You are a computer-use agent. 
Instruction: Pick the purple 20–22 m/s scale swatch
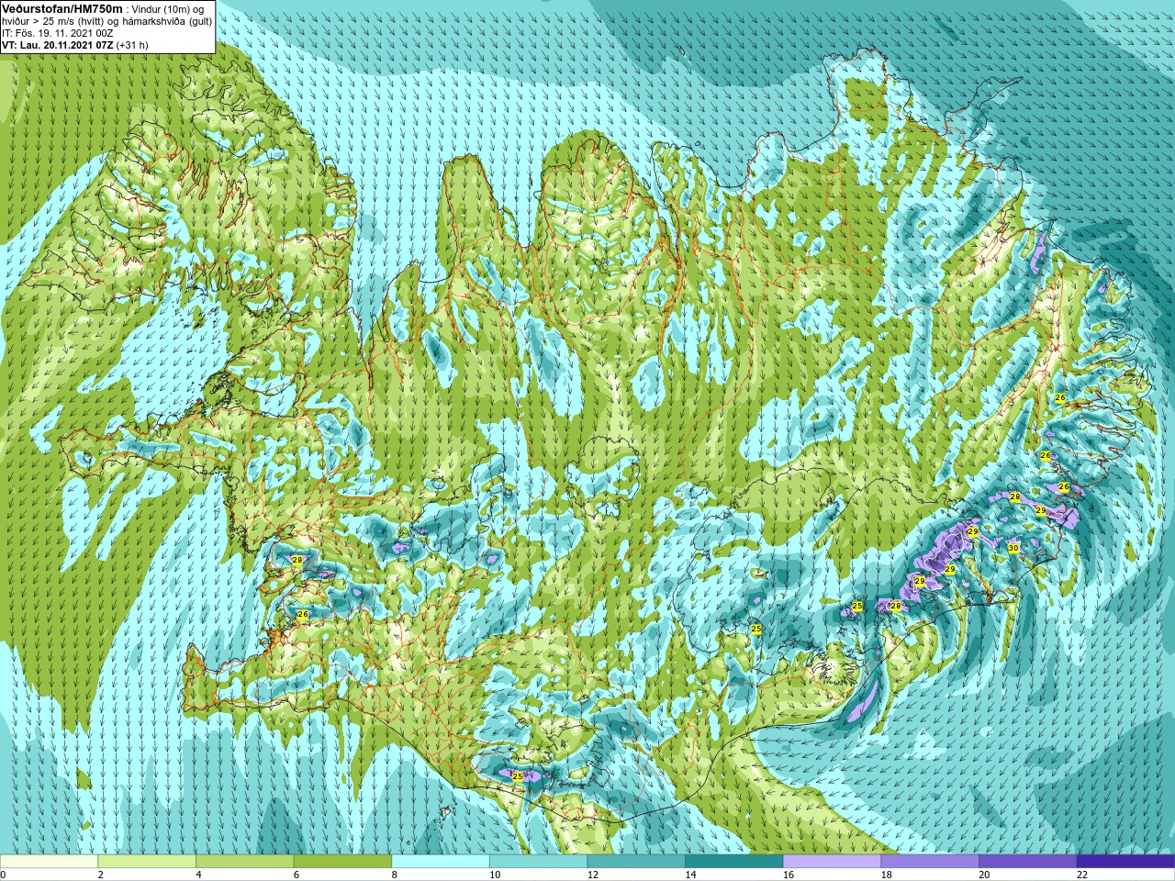[x=1028, y=861]
